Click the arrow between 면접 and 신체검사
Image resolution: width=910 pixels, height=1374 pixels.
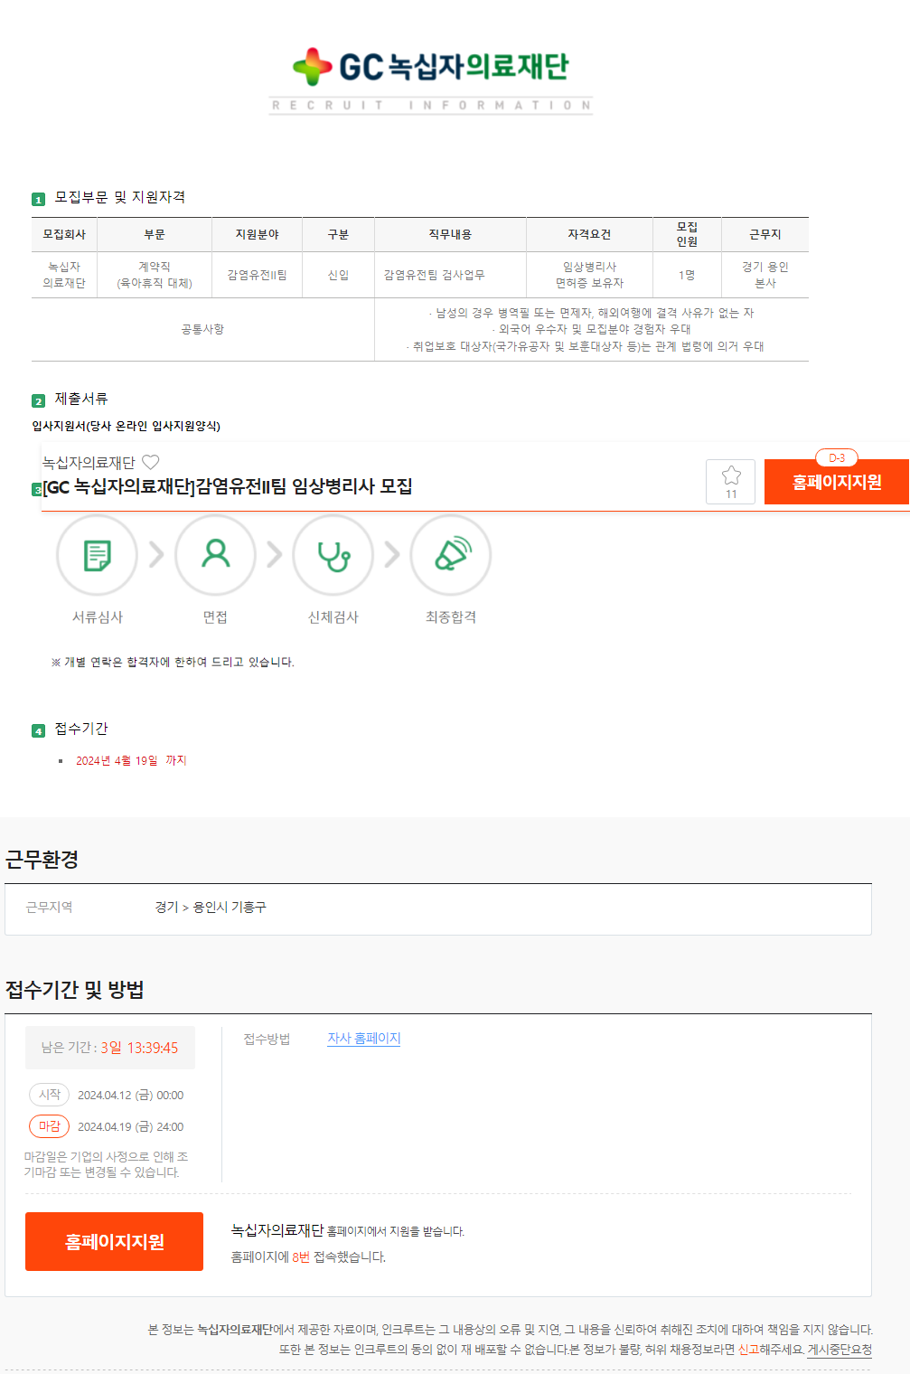275,554
